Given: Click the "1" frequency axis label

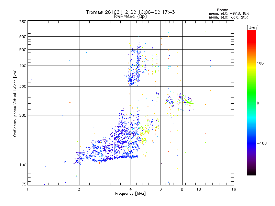Looking at the screenshot, I should click(x=27, y=189).
